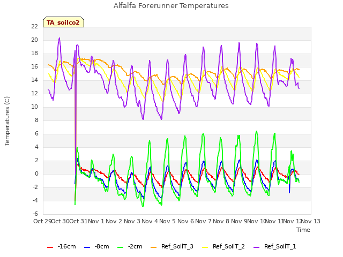Screen dimensions: 343x257
Task: Click the Oct 29 x-axis tick label
Action: coord(42,221)
